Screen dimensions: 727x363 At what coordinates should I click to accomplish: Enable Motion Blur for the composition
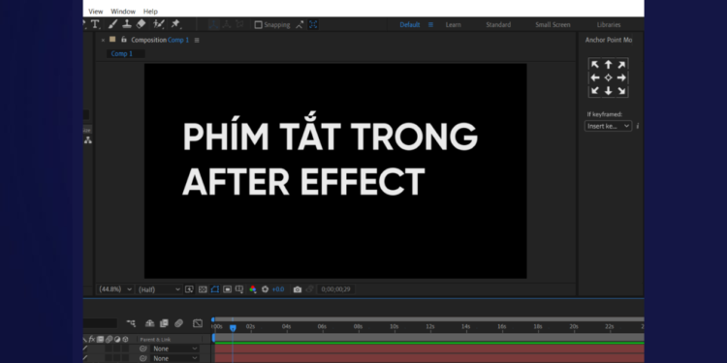[x=178, y=323]
